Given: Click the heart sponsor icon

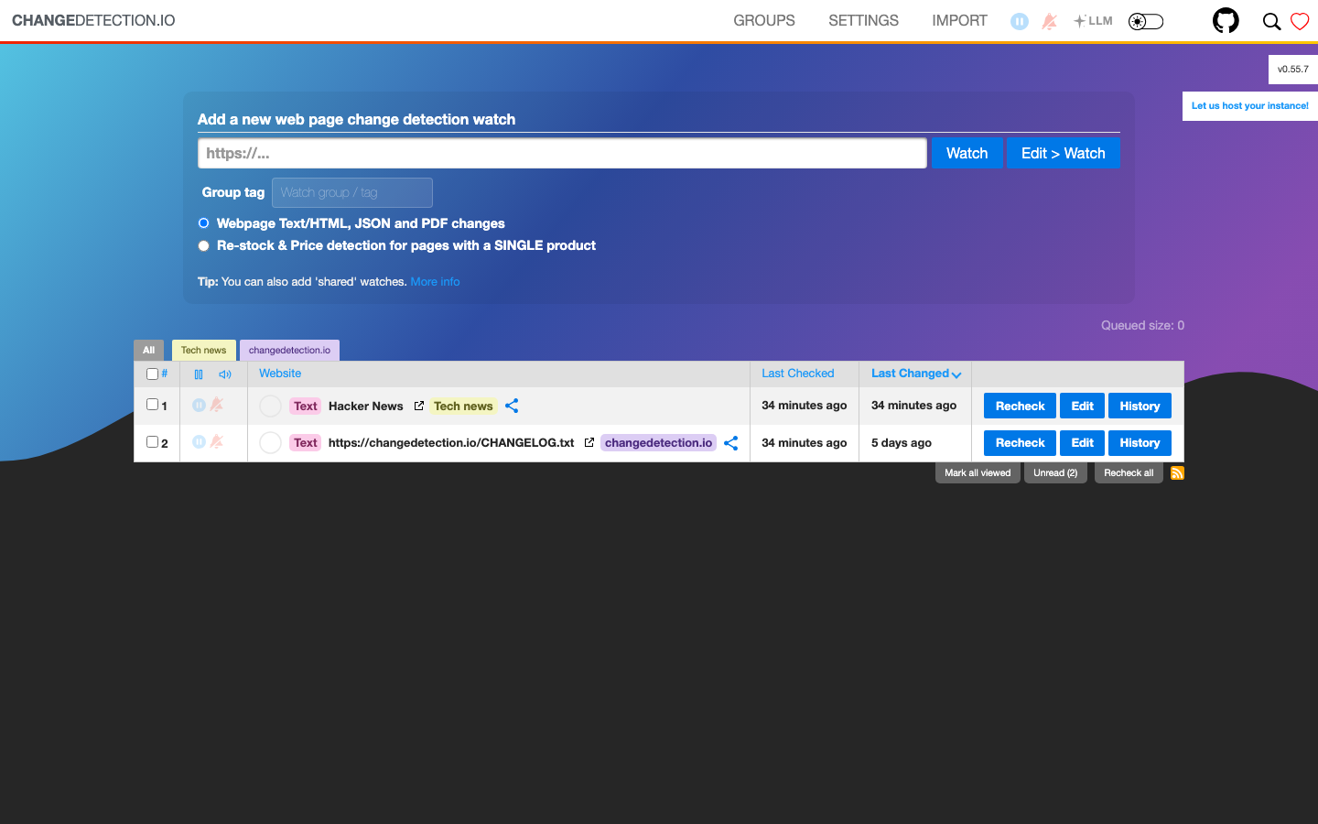Looking at the screenshot, I should pyautogui.click(x=1300, y=21).
